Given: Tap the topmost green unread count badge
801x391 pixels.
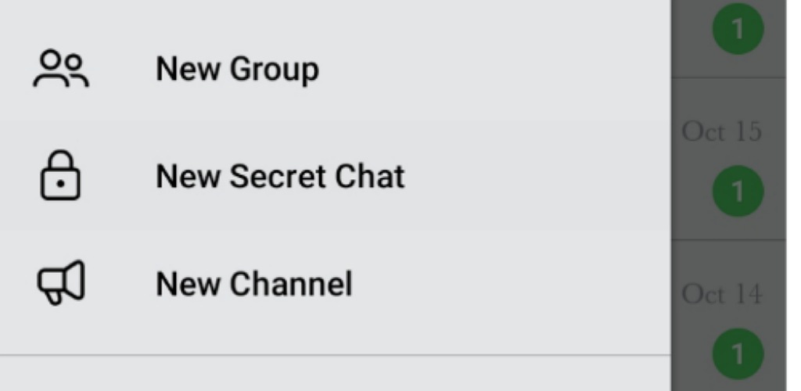Looking at the screenshot, I should coord(738,29).
